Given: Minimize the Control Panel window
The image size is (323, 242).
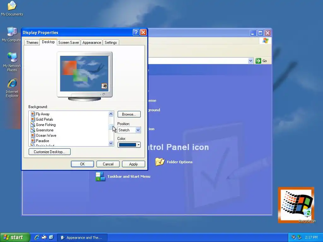Looking at the screenshot, I should coord(253,33).
